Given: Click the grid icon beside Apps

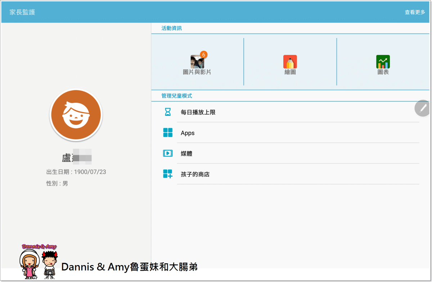Looking at the screenshot, I should 168,133.
